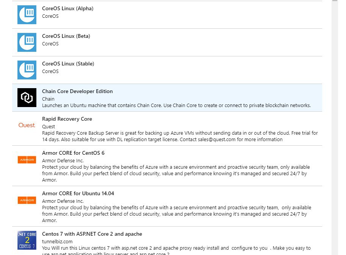Select Chain Core Developer Edition title
Image resolution: width=346 pixels, height=255 pixels.
pyautogui.click(x=77, y=91)
